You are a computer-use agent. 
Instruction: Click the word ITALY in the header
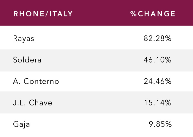(x=61, y=14)
